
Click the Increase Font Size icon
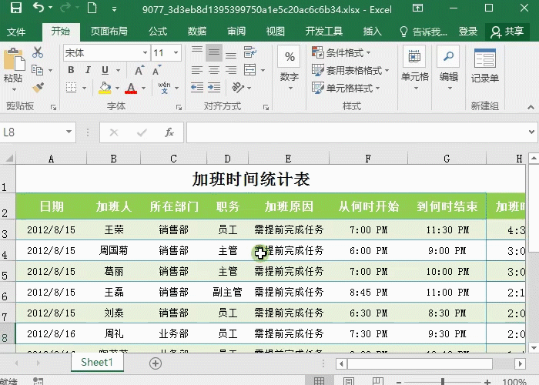point(139,70)
